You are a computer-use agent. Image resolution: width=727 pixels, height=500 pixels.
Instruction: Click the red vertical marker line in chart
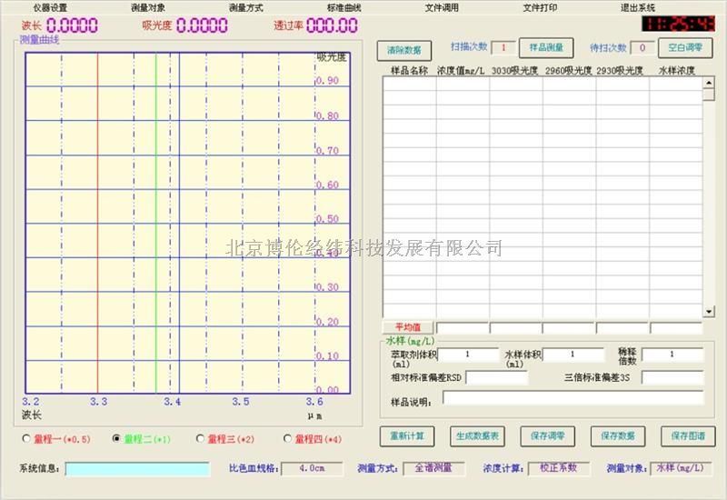(98, 223)
